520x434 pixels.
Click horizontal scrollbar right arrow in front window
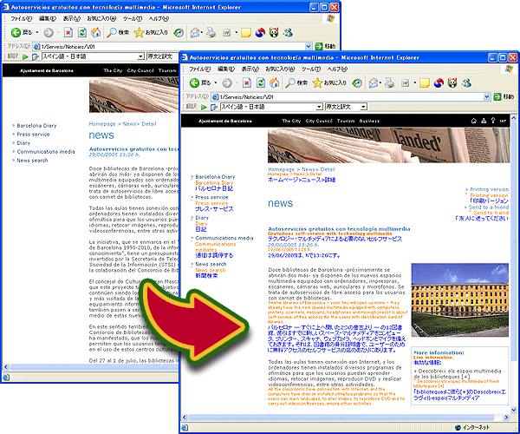coord(506,417)
